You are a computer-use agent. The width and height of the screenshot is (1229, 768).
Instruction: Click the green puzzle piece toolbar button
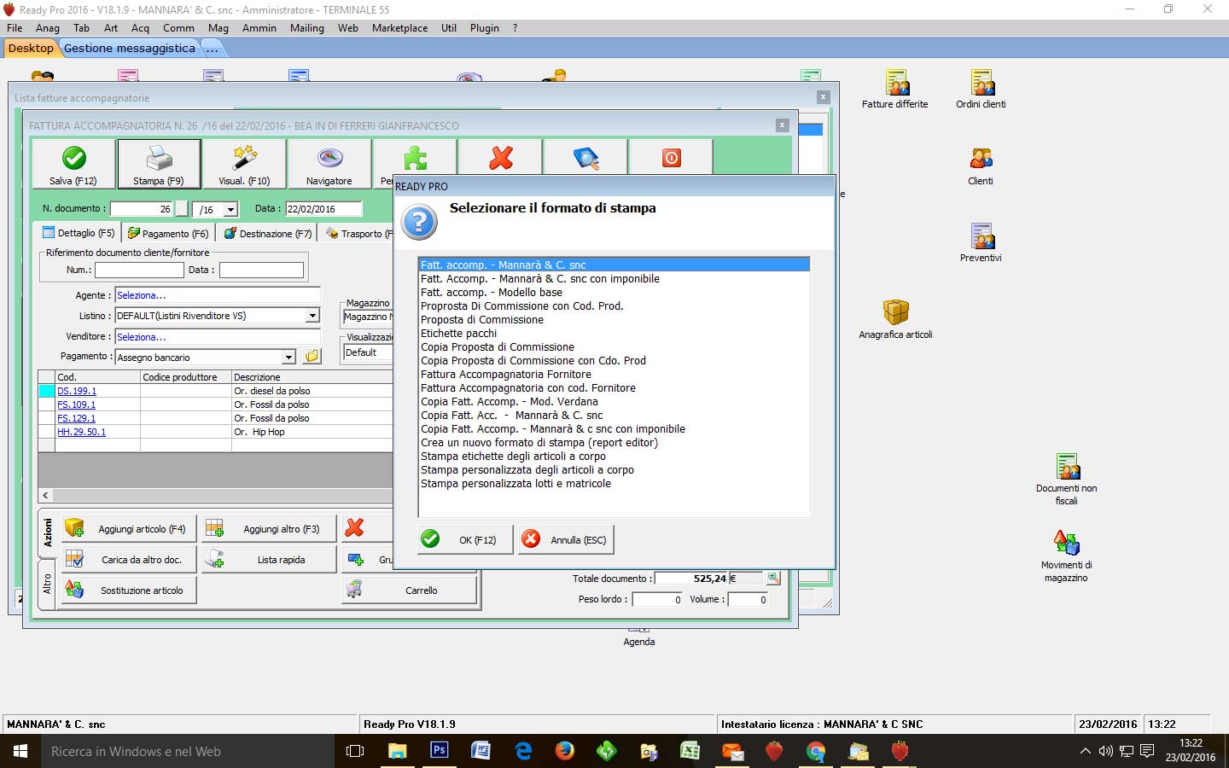[415, 158]
